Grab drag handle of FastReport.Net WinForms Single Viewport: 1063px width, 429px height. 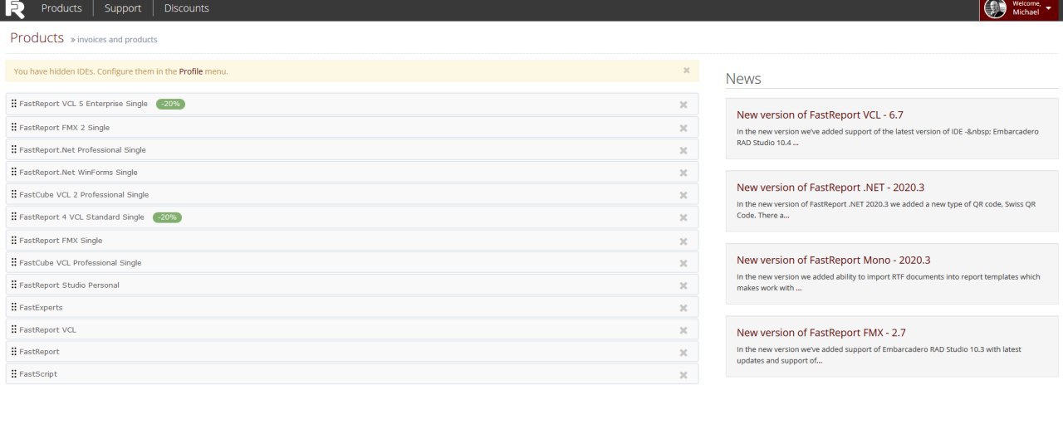[14, 173]
